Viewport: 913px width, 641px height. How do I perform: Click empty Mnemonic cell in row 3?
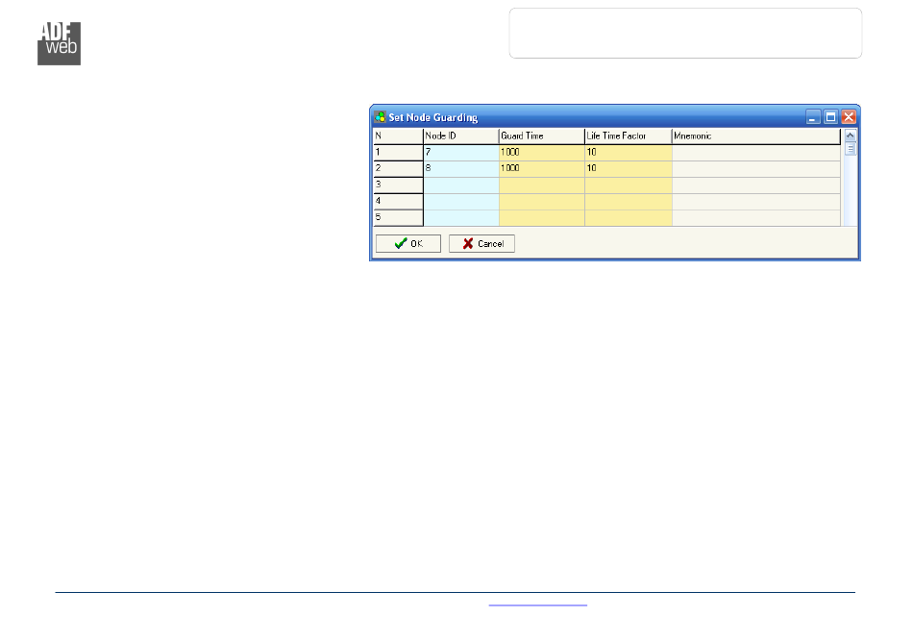coord(756,185)
